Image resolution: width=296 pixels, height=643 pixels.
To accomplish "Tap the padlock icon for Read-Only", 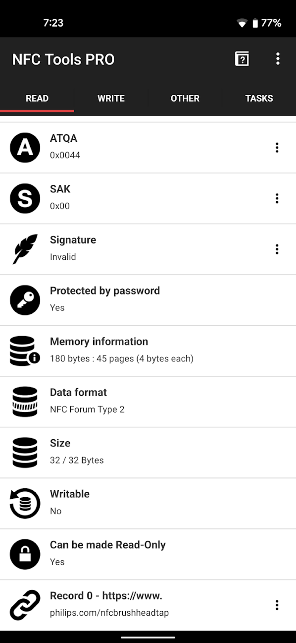I will [25, 554].
